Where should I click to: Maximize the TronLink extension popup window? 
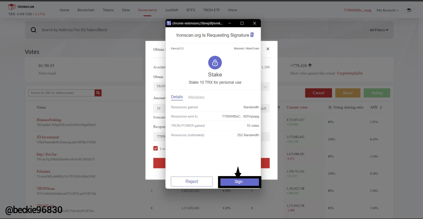(x=242, y=23)
